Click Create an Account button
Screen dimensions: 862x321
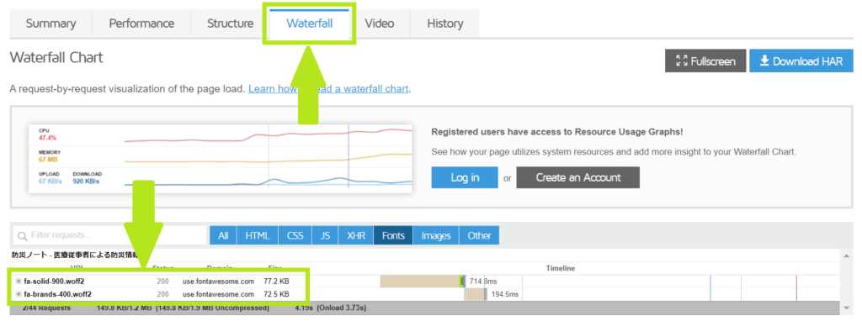coord(577,177)
